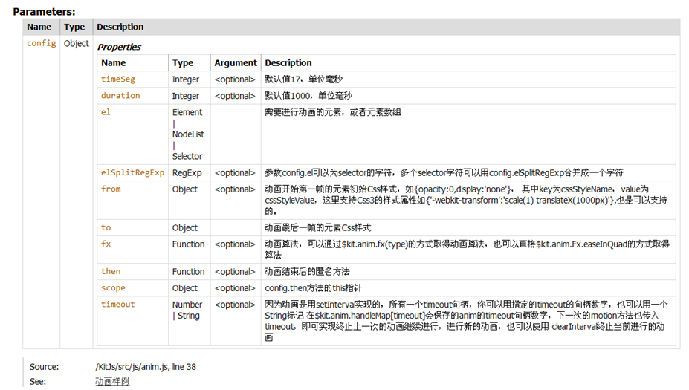The width and height of the screenshot is (689, 390).
Task: Click the outer table Description header
Action: click(x=120, y=27)
